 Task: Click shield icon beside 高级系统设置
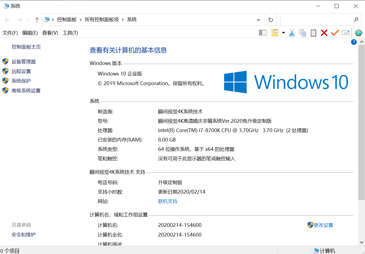tap(5, 90)
